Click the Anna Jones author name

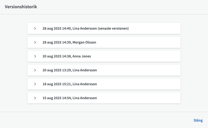82,56
